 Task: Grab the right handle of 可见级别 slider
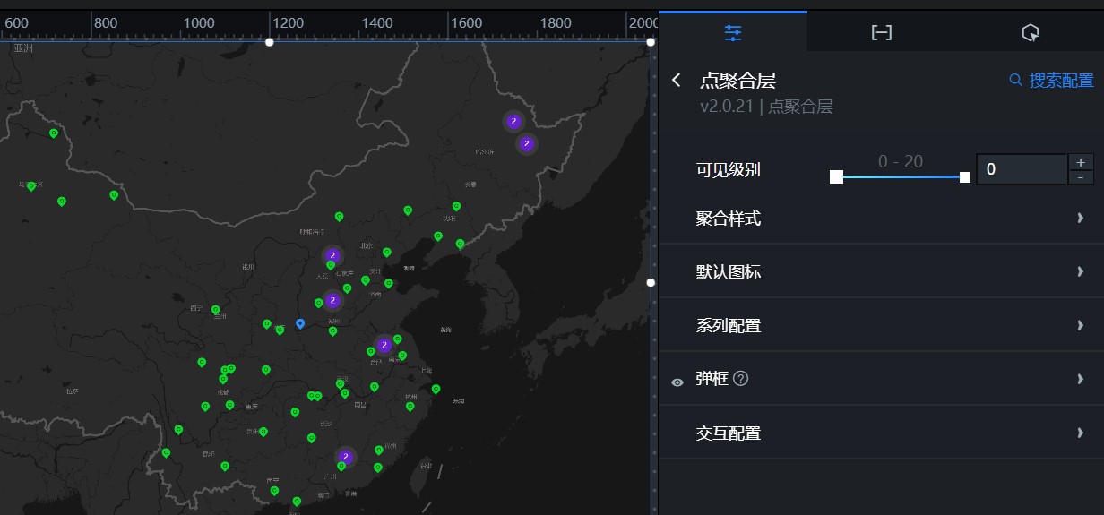tap(965, 176)
